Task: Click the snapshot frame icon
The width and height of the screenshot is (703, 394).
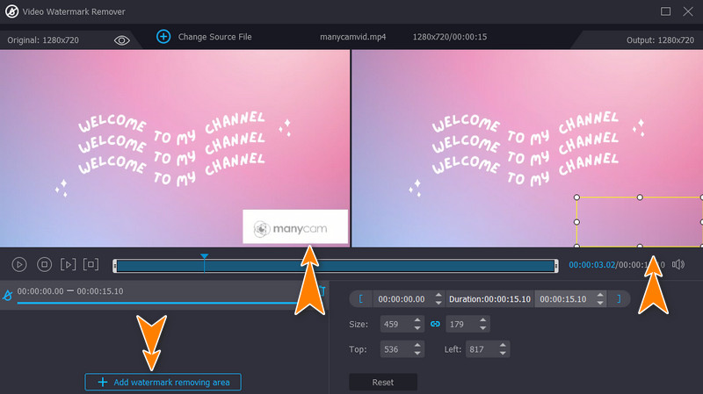Action: (x=91, y=264)
